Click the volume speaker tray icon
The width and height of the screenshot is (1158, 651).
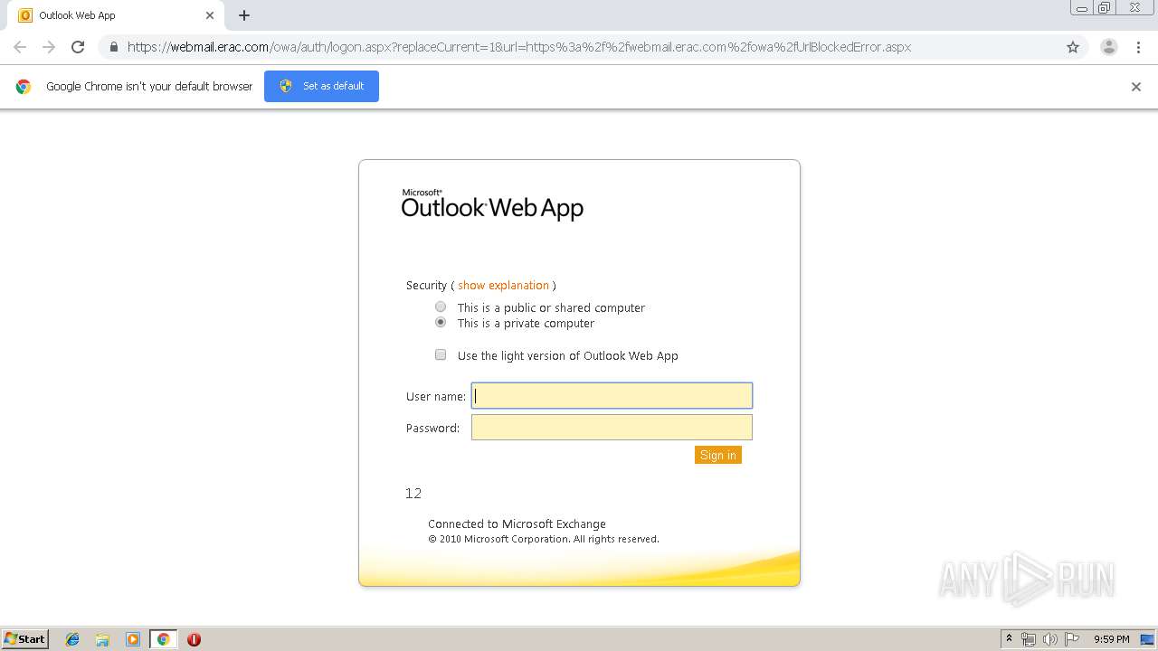tap(1050, 639)
